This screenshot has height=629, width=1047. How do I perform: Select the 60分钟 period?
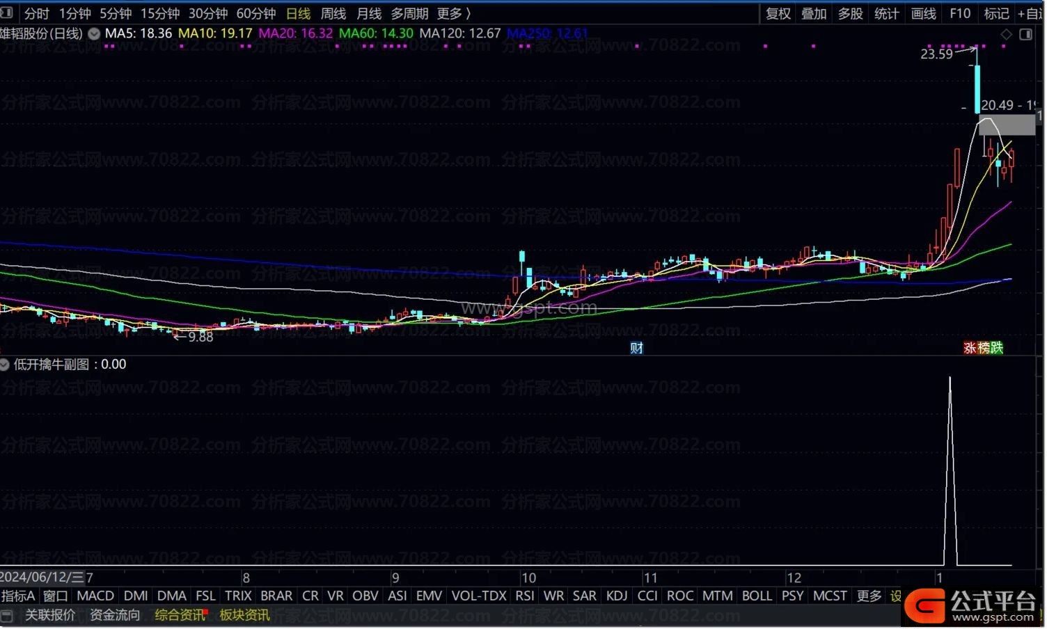[256, 13]
